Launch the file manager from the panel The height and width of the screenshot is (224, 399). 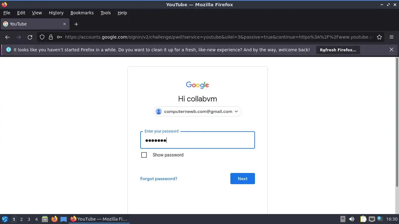pos(45,219)
